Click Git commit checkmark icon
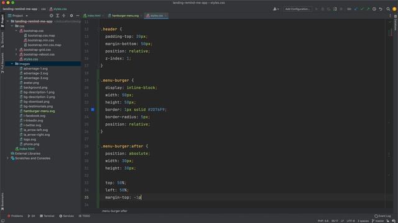This screenshot has width=398, height=223. 362,9
